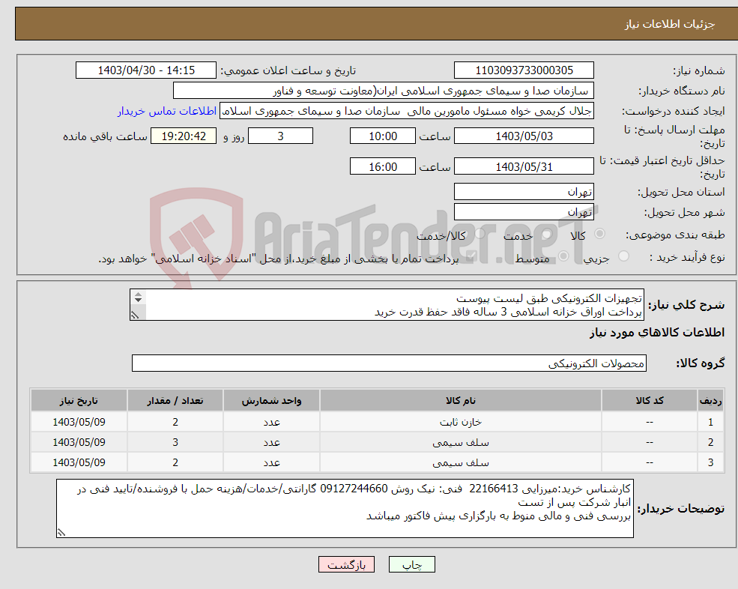Click the quantity 3 in row 2

tap(175, 443)
